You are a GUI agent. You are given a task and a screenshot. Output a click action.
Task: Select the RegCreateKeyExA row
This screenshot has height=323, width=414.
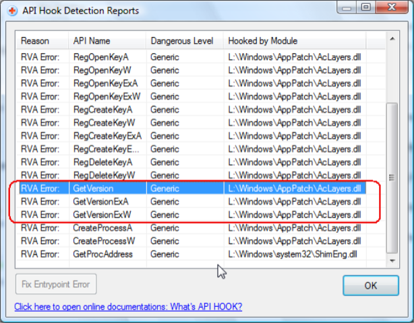coord(191,136)
